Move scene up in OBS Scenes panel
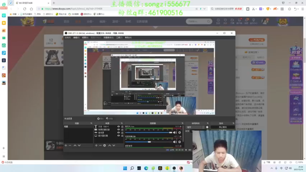306x172 pixels. tap(75, 146)
